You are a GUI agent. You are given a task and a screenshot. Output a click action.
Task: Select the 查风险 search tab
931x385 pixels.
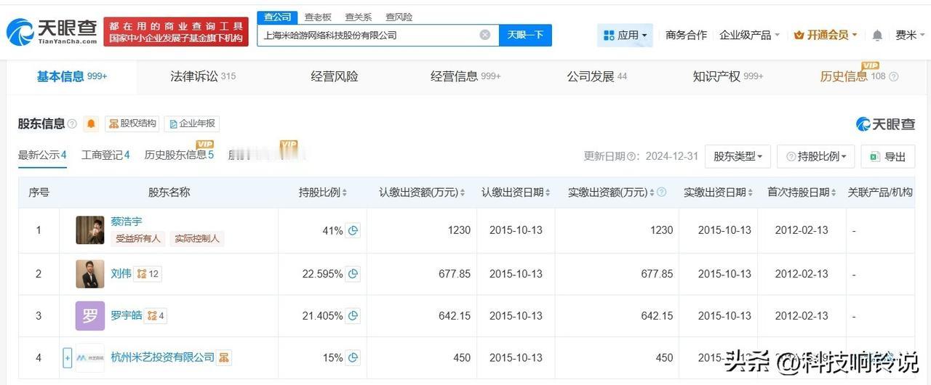399,17
